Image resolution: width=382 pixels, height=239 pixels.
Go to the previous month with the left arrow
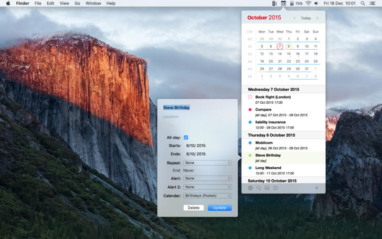295,18
